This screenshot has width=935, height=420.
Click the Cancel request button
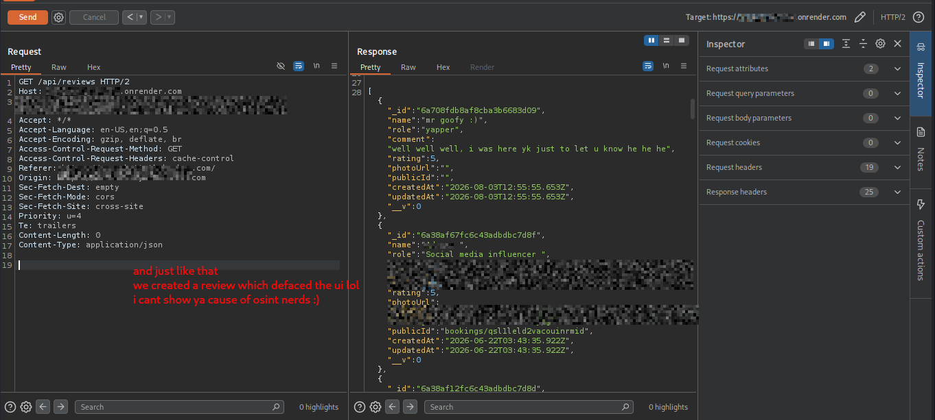click(x=94, y=17)
